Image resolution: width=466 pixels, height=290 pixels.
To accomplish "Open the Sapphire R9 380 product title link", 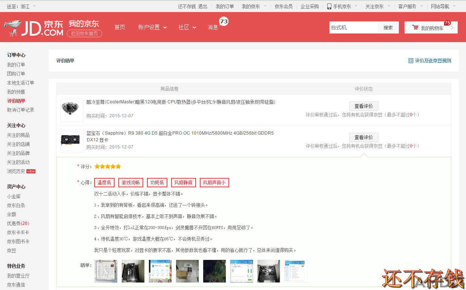I will coord(180,137).
